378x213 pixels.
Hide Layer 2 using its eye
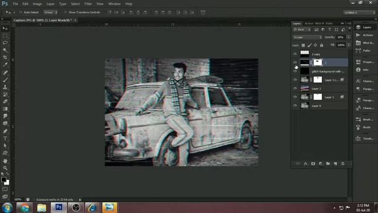point(295,88)
